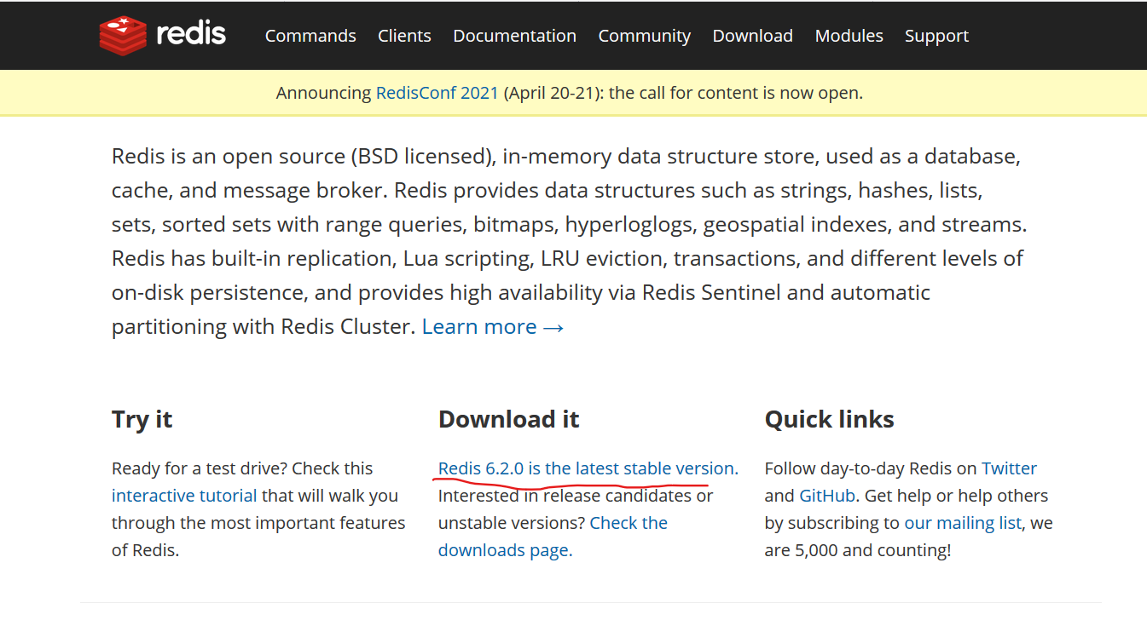
Task: Click the Learn more → link
Action: click(493, 326)
